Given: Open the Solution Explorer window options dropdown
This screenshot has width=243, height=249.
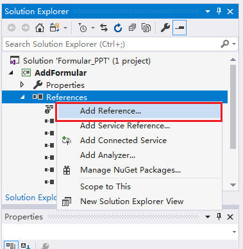Looking at the screenshot, I should [208, 12].
